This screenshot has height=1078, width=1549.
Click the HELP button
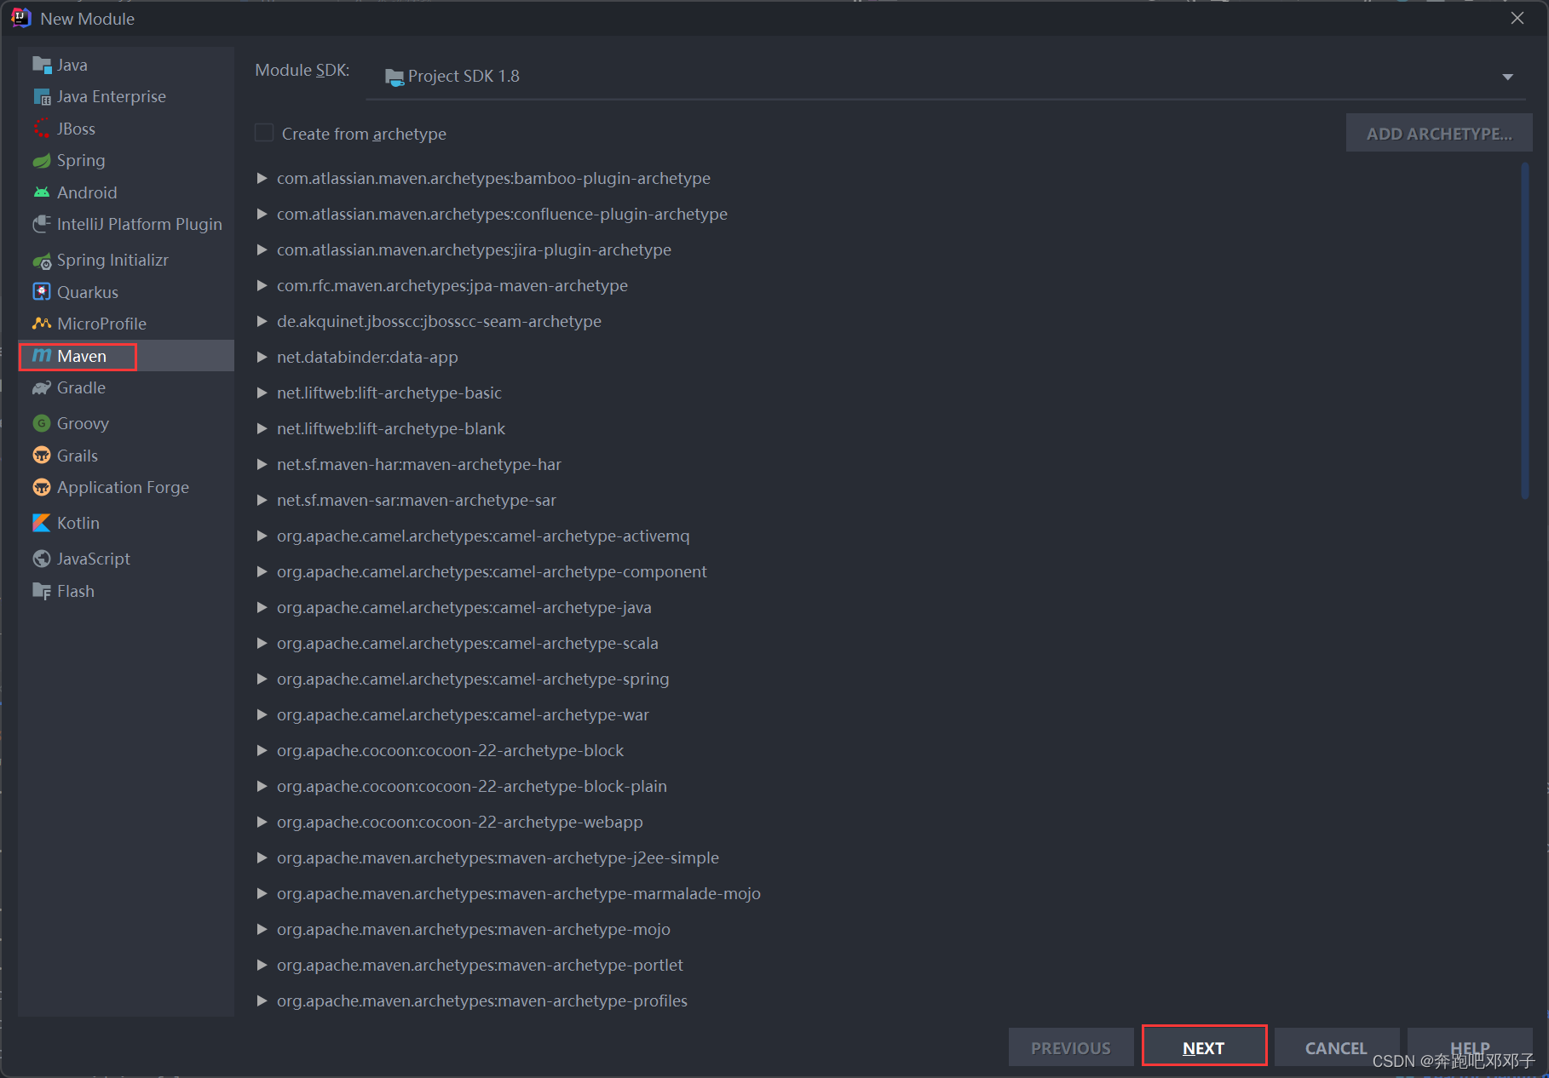pos(1470,1047)
